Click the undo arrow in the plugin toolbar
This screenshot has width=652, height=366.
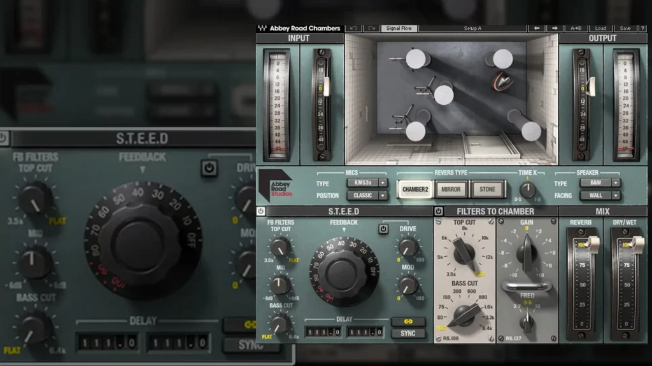(353, 28)
